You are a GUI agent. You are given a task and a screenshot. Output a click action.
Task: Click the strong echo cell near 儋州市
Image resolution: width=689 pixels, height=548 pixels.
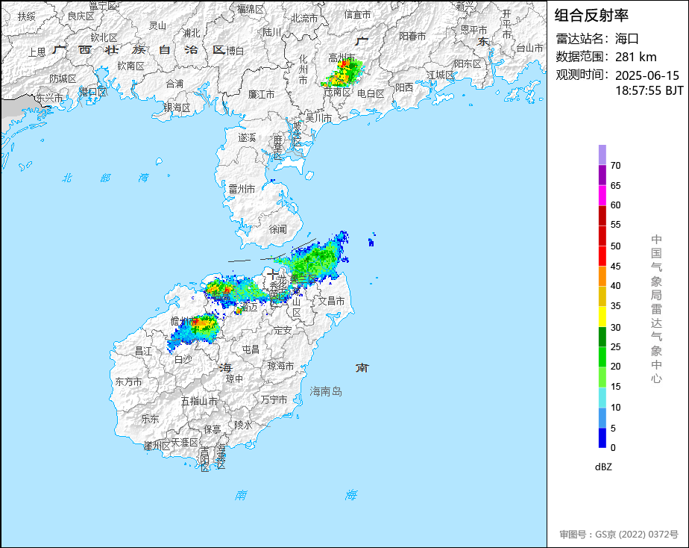[202, 323]
